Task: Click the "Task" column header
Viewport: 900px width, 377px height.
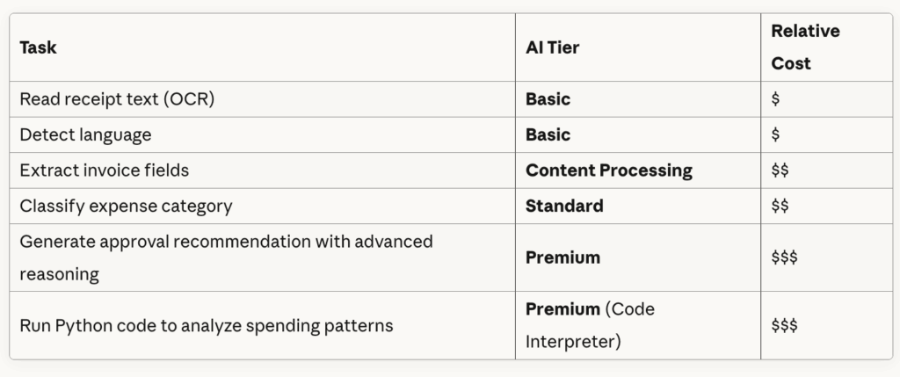Action: point(38,47)
